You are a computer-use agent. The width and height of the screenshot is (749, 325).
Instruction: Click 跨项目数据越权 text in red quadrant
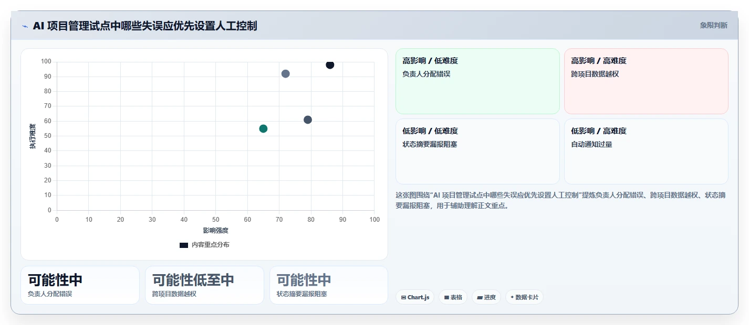[595, 74]
